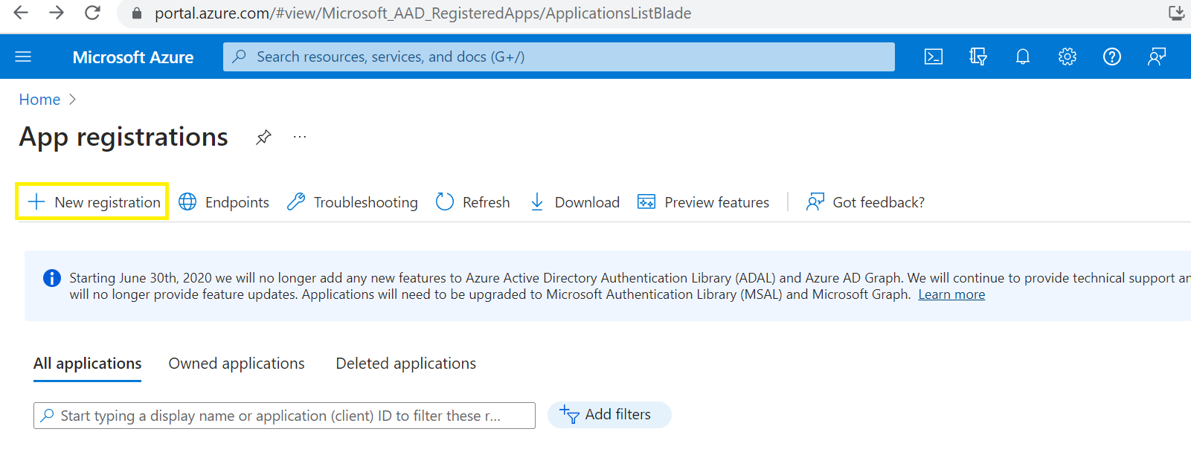
Task: Reload the page with browser refresh icon
Action: point(92,13)
